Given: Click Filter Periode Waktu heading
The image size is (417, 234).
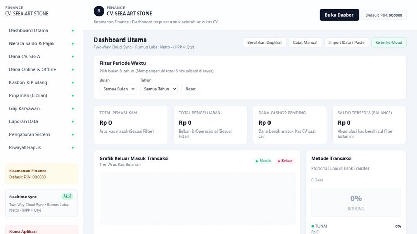Looking at the screenshot, I should click(x=122, y=63).
